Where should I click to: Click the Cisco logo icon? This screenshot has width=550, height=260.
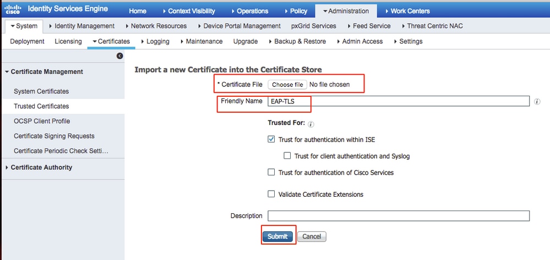click(x=13, y=9)
